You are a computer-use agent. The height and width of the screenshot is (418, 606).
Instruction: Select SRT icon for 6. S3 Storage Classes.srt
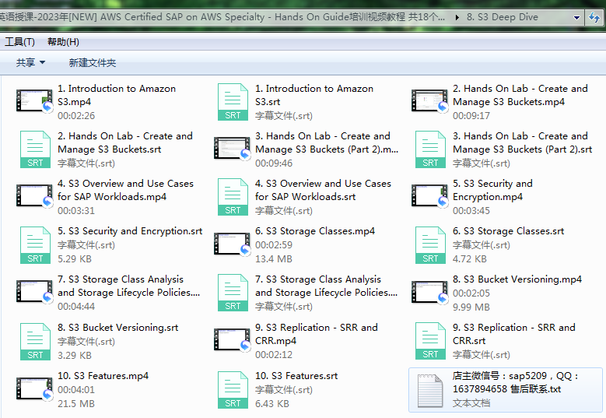(430, 245)
